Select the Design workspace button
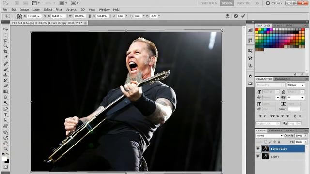 click(x=227, y=3)
